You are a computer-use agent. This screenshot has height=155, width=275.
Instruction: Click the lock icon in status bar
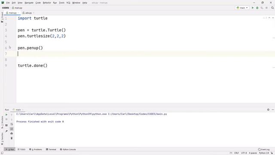(272, 153)
